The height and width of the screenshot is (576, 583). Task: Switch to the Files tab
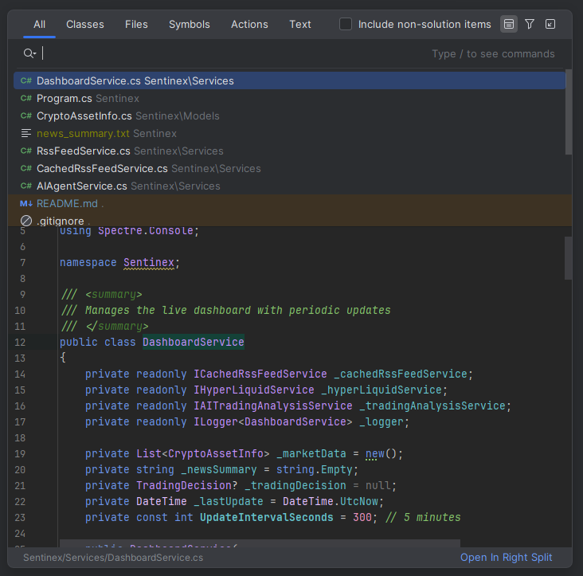pos(136,24)
